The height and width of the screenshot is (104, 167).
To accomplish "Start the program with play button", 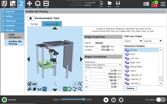I will coord(106,100).
